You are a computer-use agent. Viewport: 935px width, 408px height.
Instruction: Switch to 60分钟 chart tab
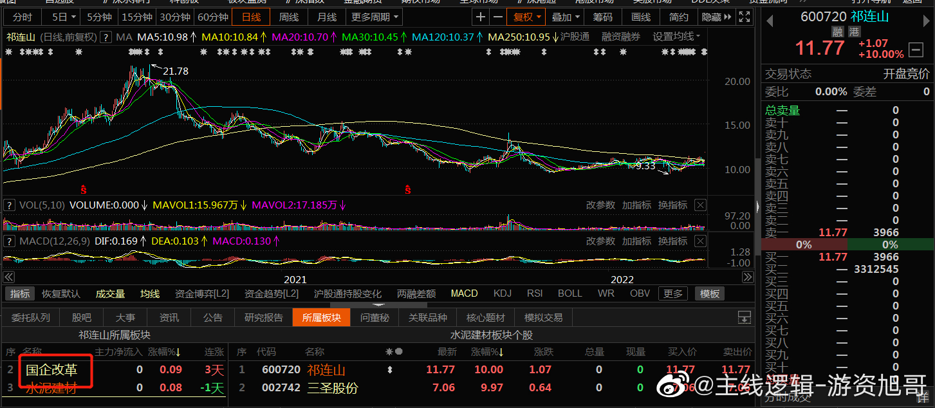tap(213, 17)
